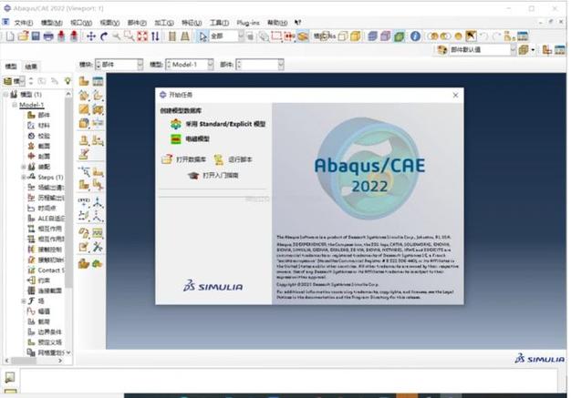This screenshot has width=571, height=398.
Task: Select the Pan view tool
Action: pos(91,36)
